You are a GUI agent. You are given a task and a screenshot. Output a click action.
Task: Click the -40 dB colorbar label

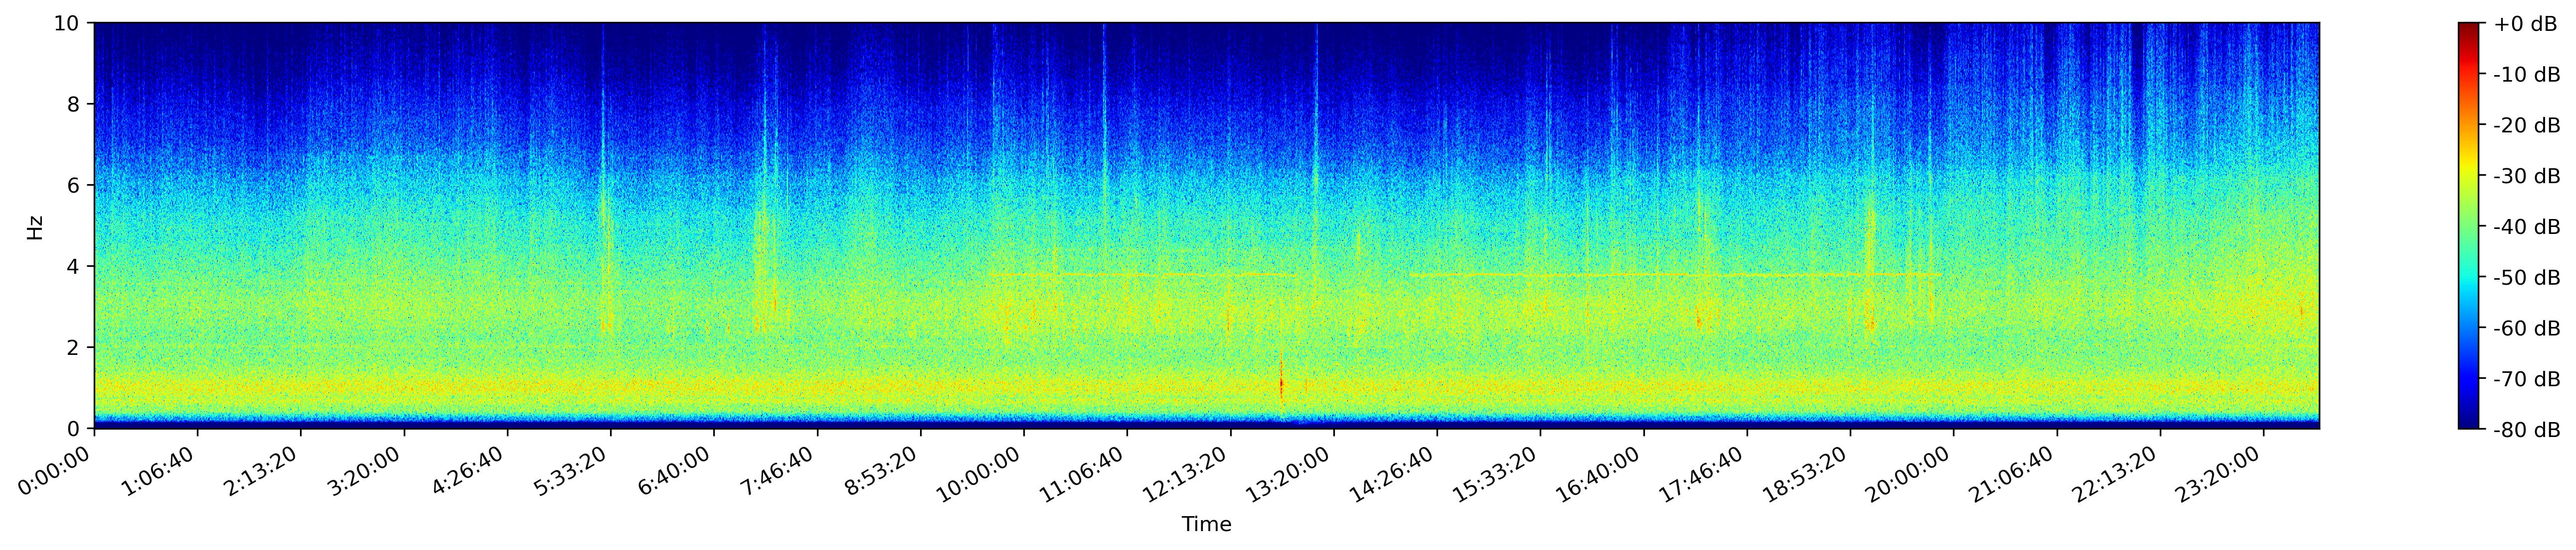click(2527, 227)
